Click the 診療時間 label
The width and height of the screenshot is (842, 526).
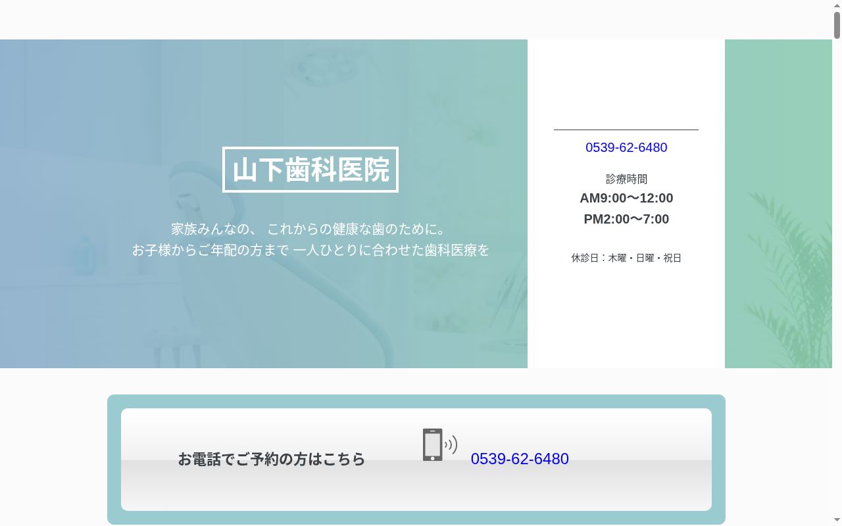coord(626,179)
